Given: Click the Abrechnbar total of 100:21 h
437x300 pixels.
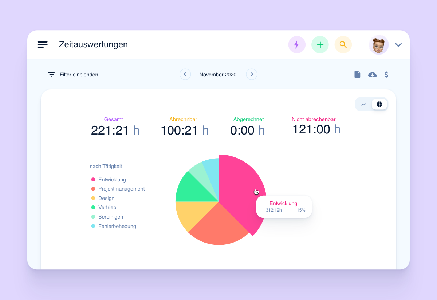Looking at the screenshot, I should click(x=185, y=130).
